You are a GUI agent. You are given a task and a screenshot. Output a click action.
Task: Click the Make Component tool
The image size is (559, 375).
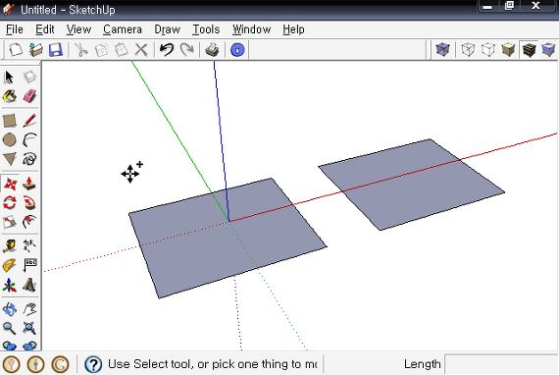[29, 77]
